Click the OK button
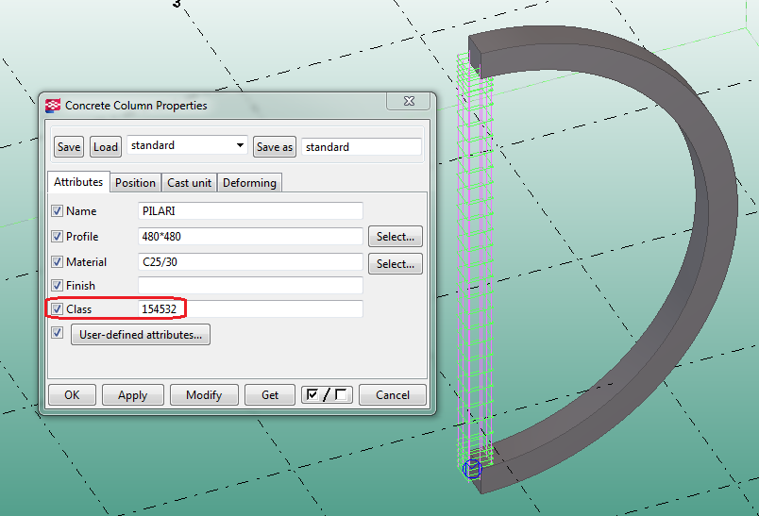 (x=72, y=395)
